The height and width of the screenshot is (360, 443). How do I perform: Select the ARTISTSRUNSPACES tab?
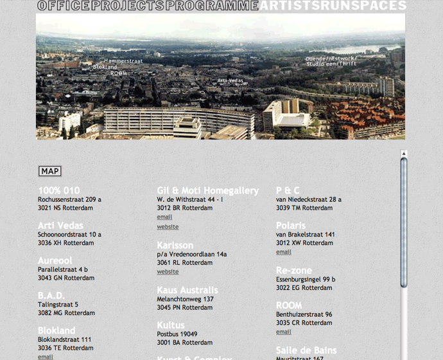[x=332, y=6]
